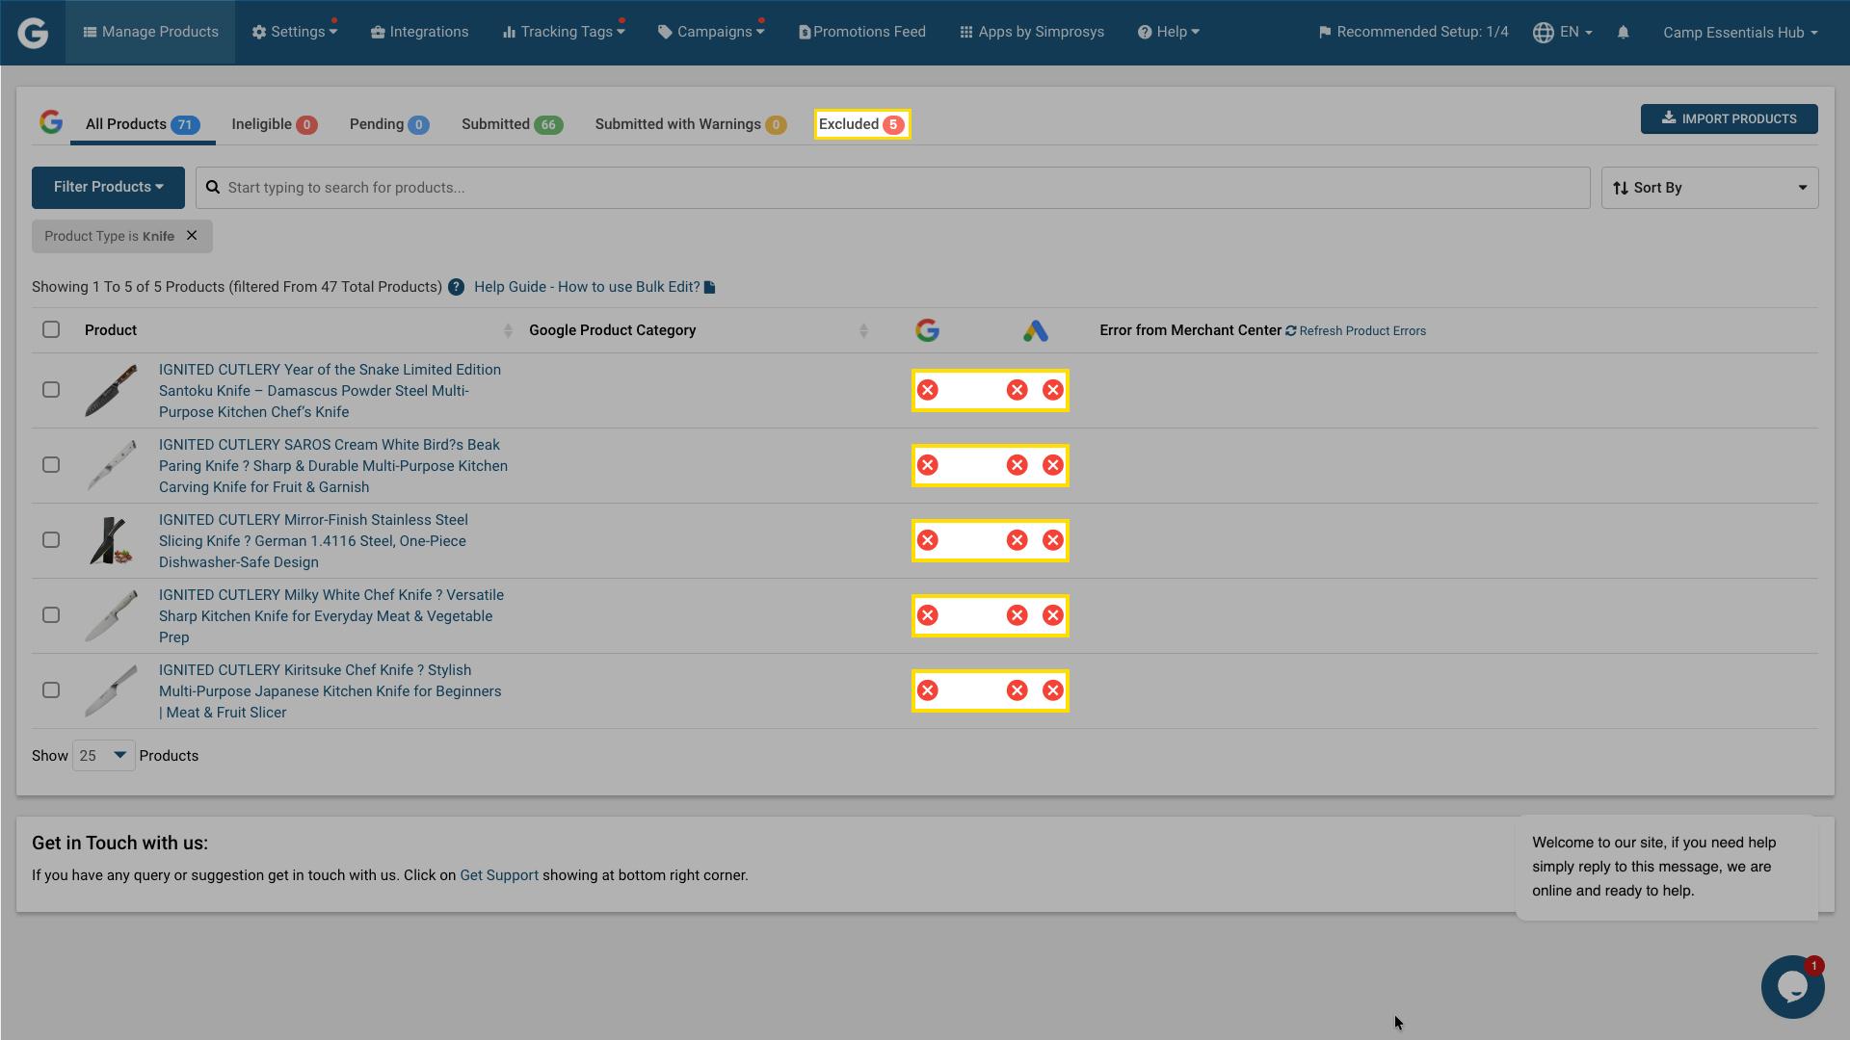Check the Santoku Knife product row checkbox
1850x1040 pixels.
(51, 390)
